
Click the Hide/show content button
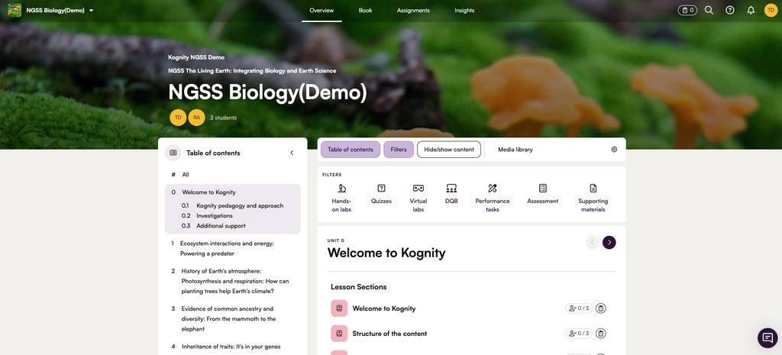tap(449, 150)
